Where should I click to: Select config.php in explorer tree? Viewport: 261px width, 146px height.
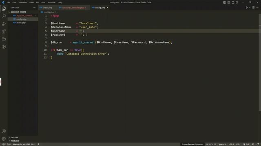pos(23,19)
